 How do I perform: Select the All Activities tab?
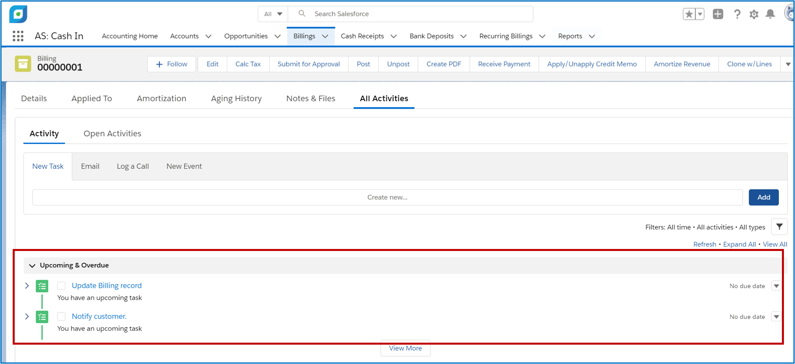[x=384, y=98]
